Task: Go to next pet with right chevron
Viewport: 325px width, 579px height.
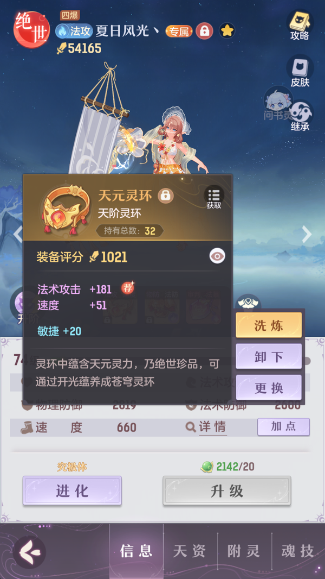Action: [x=307, y=234]
